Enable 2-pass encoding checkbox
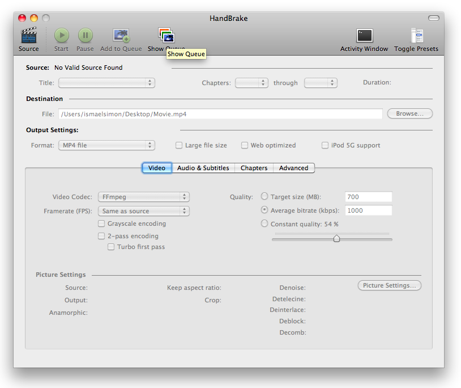Screen dimensions: 461x388 [101, 236]
